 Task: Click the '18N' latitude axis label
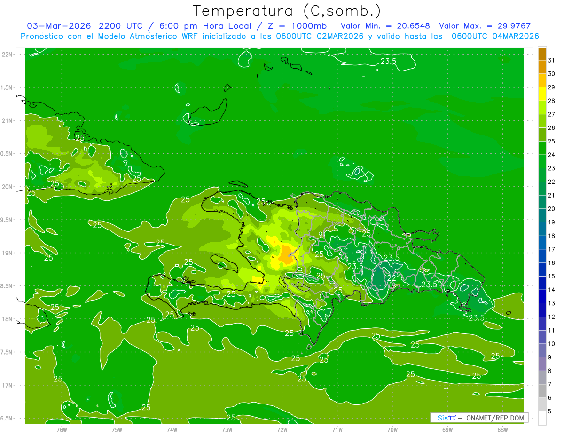[8, 319]
